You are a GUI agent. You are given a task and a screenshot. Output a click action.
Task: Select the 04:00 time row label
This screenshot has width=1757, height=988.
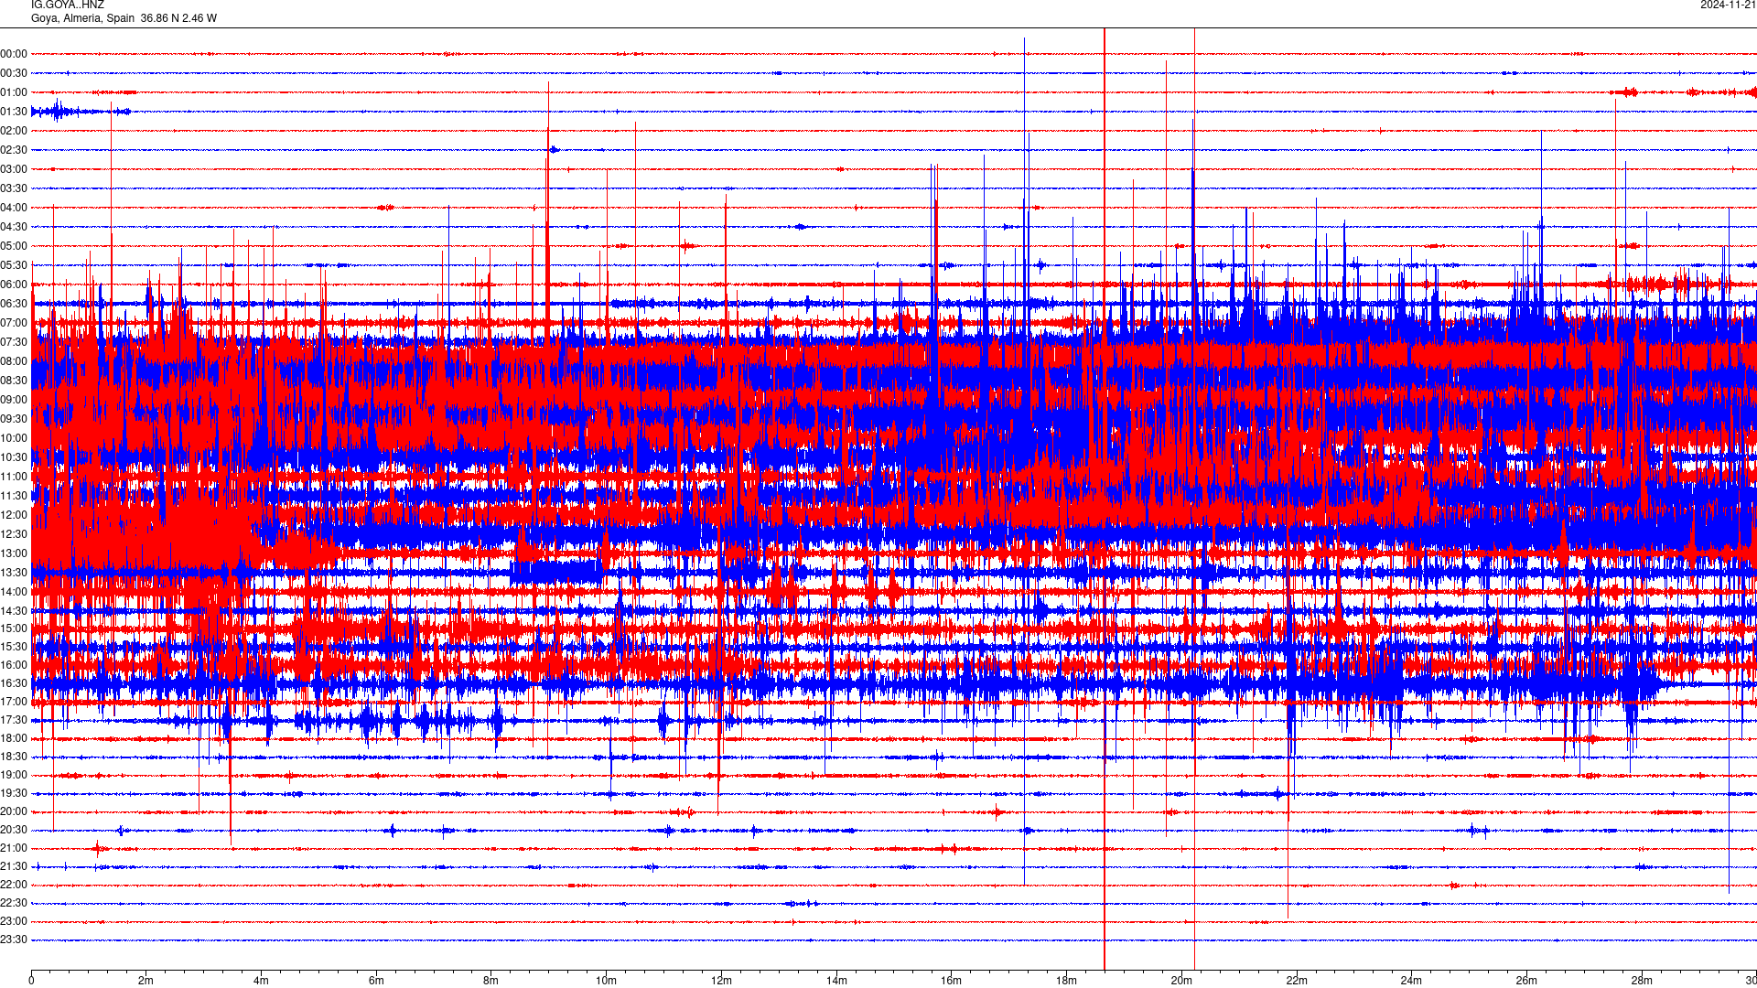[14, 208]
